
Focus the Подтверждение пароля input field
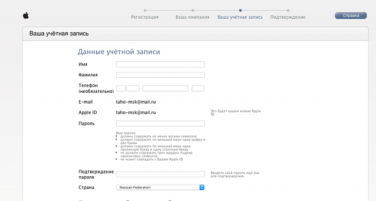pyautogui.click(x=160, y=174)
